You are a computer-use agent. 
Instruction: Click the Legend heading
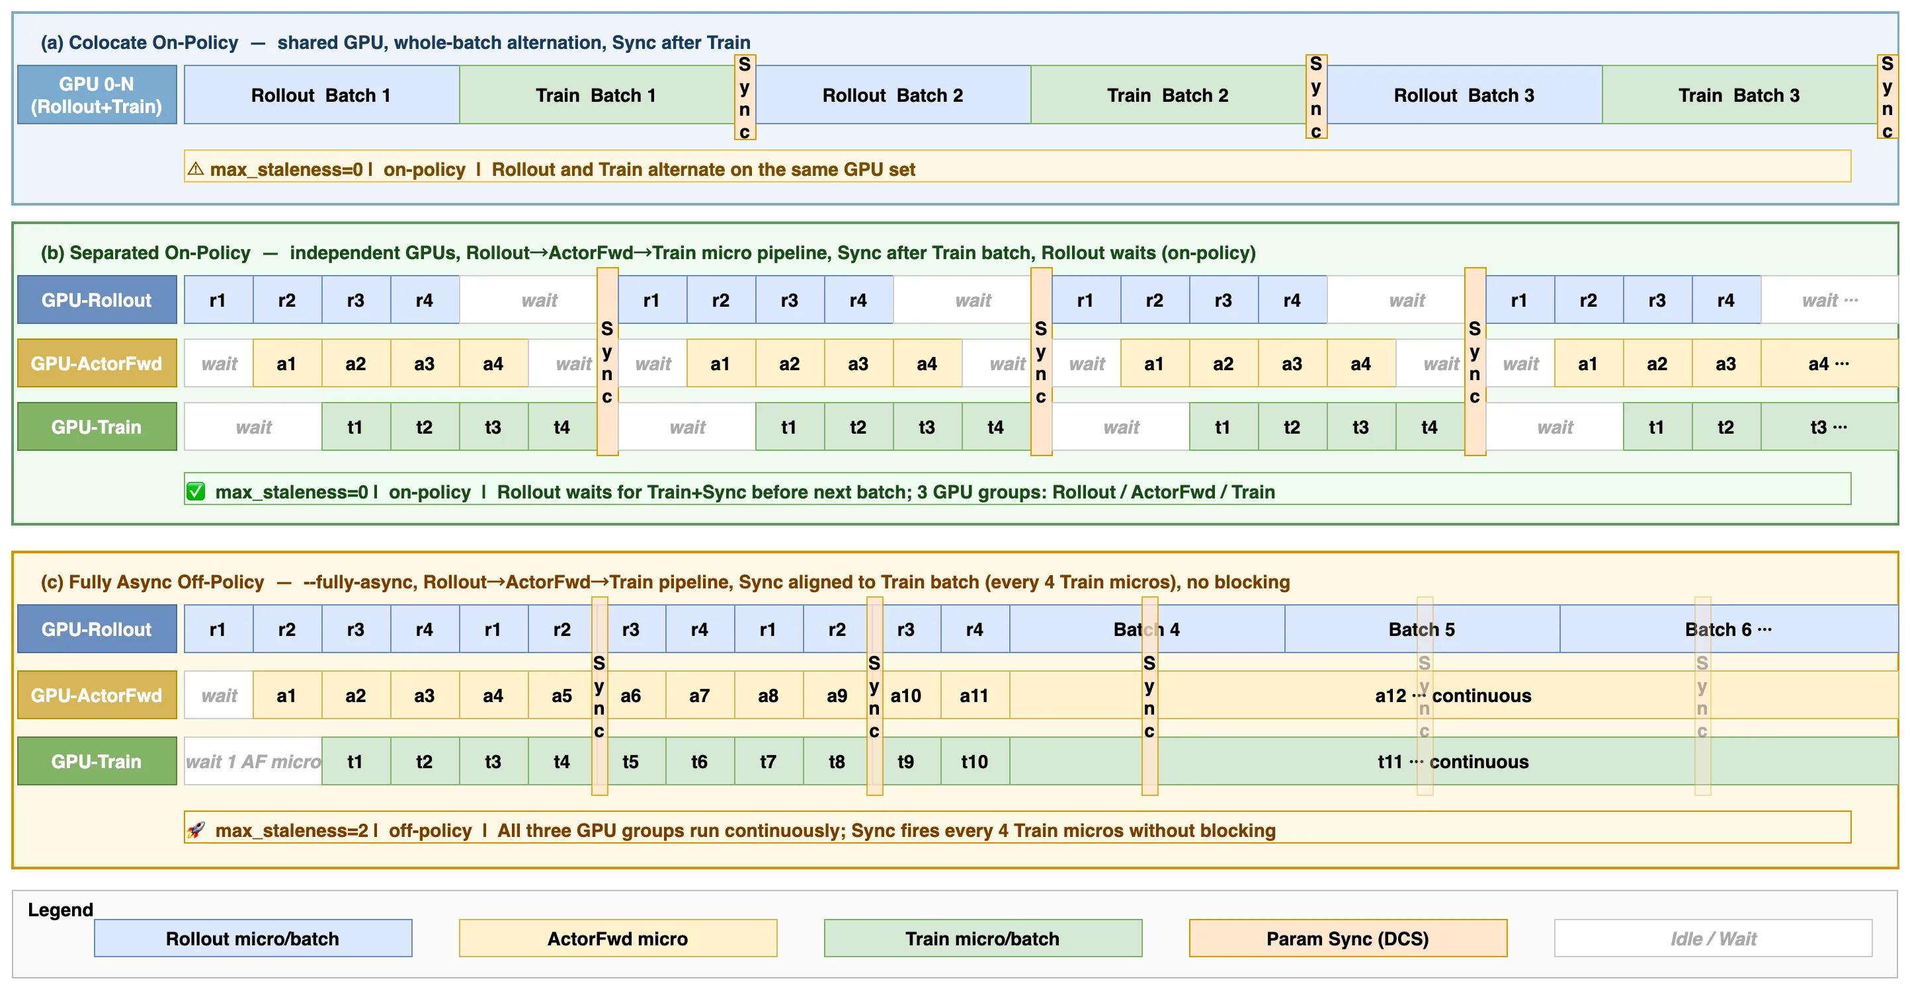click(60, 909)
